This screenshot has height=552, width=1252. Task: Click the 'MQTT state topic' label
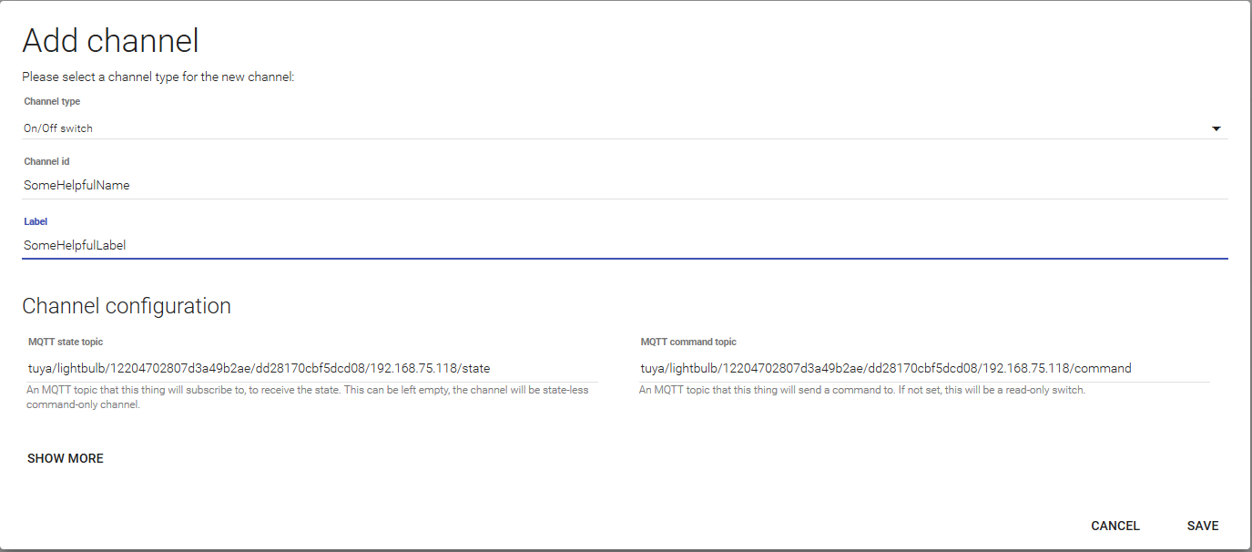click(x=66, y=342)
